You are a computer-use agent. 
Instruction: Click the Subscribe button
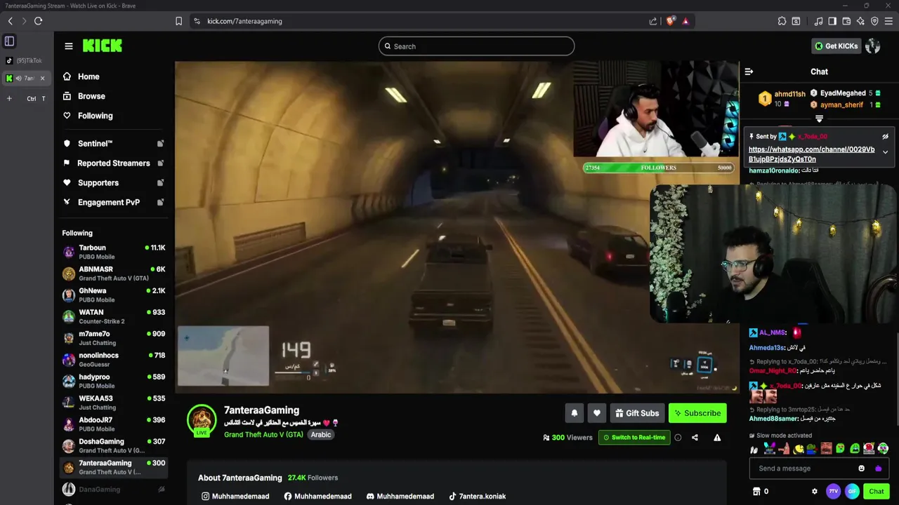(697, 413)
